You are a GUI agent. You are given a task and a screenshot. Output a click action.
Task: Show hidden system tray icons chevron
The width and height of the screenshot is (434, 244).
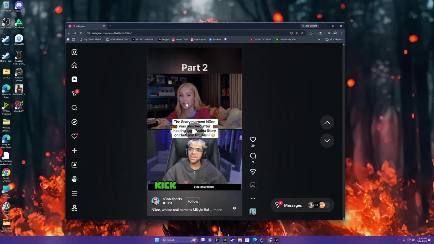[x=398, y=240]
